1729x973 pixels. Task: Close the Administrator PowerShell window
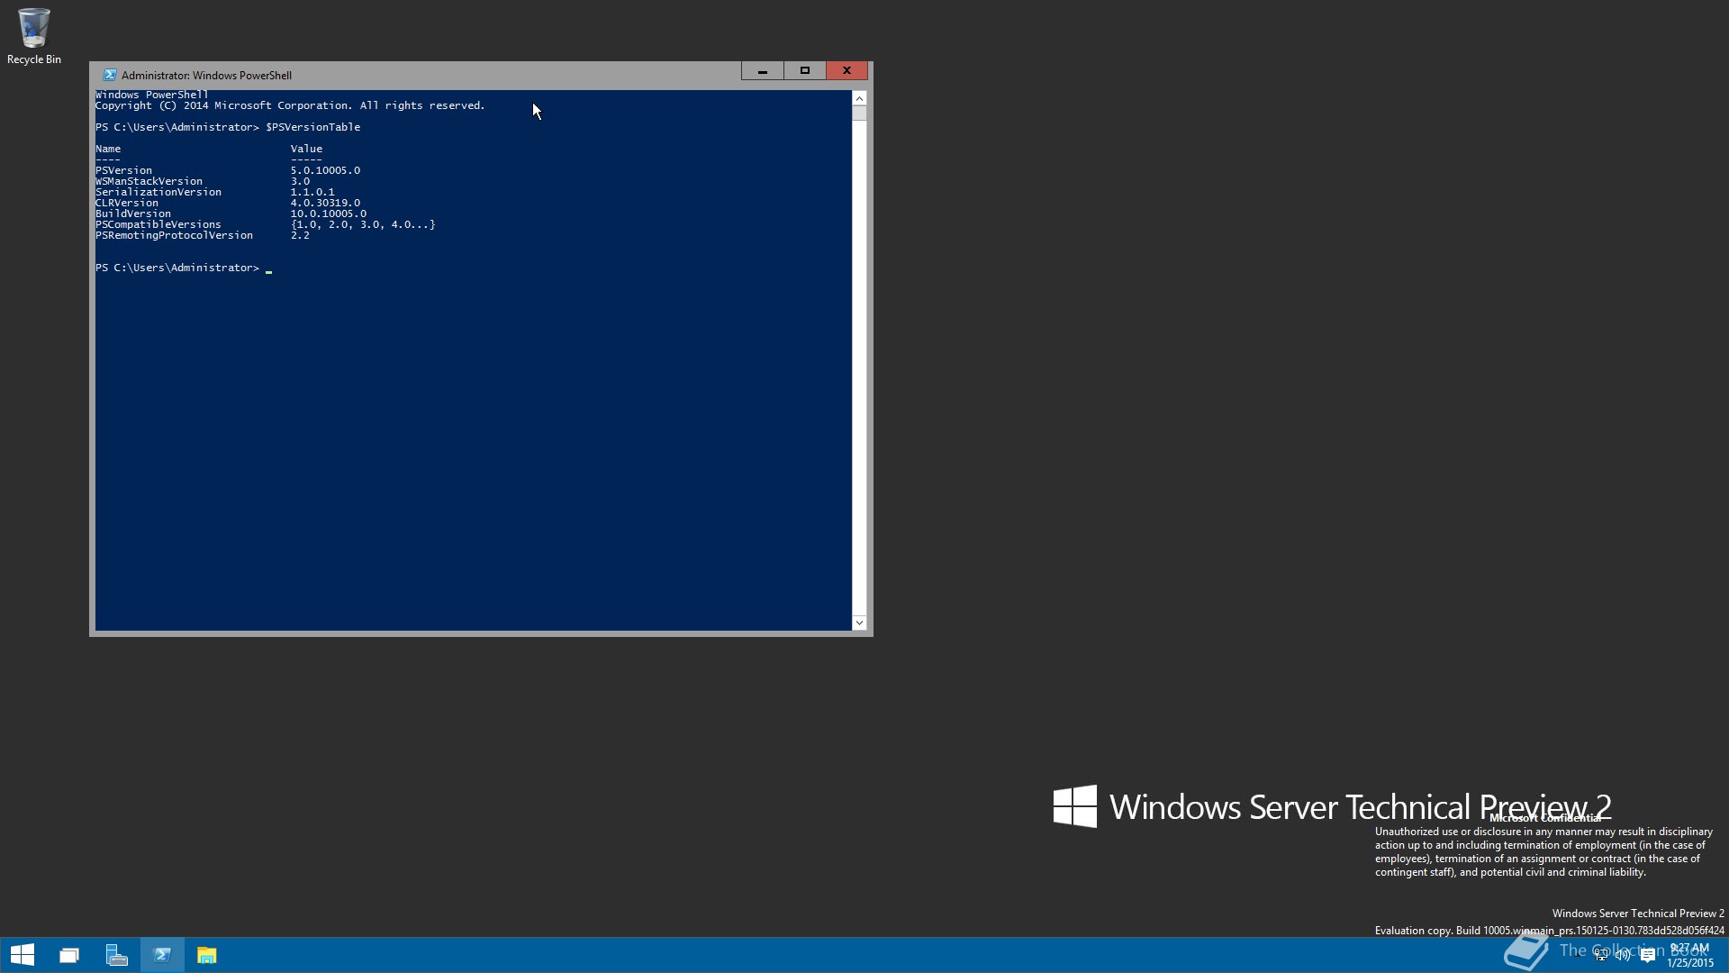846,71
